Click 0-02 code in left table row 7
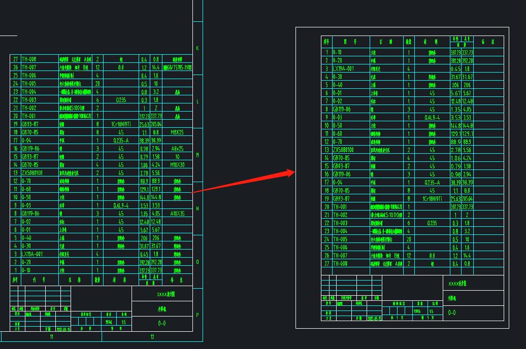 [26, 222]
